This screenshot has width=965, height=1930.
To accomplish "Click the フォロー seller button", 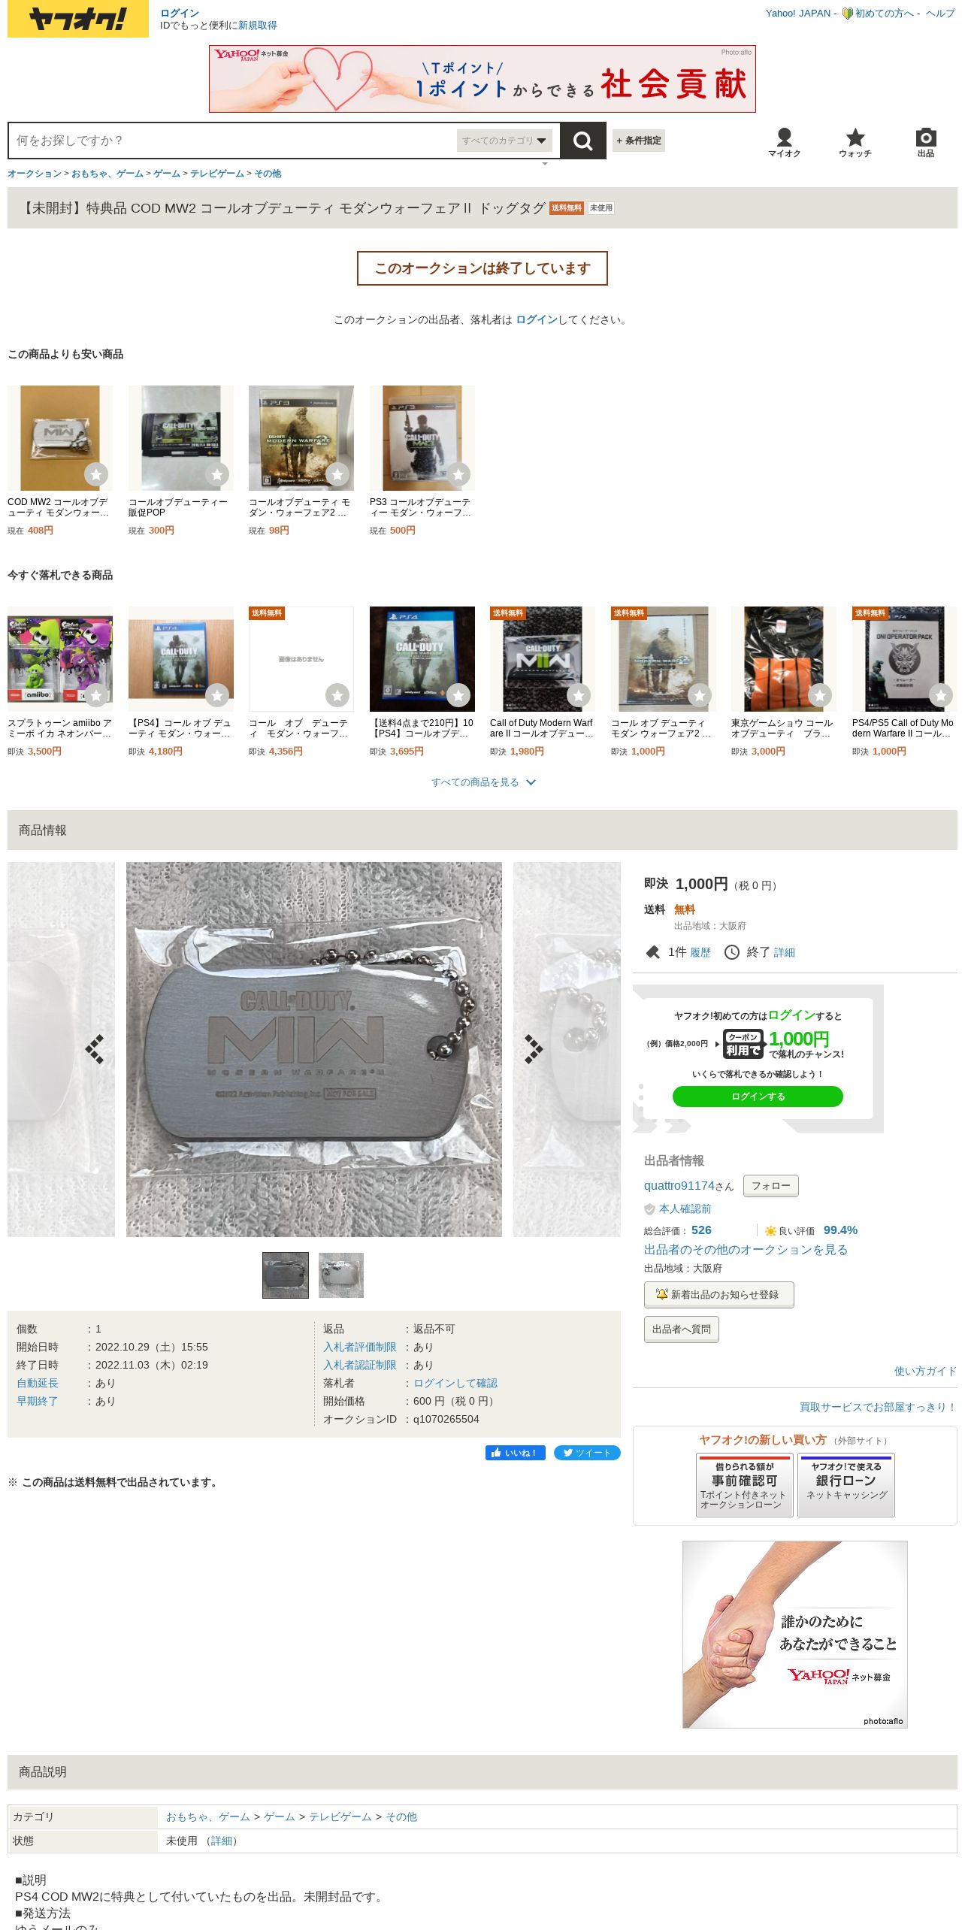I will (x=770, y=1186).
